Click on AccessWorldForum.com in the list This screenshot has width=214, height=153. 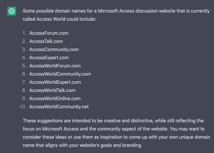tap(55, 66)
